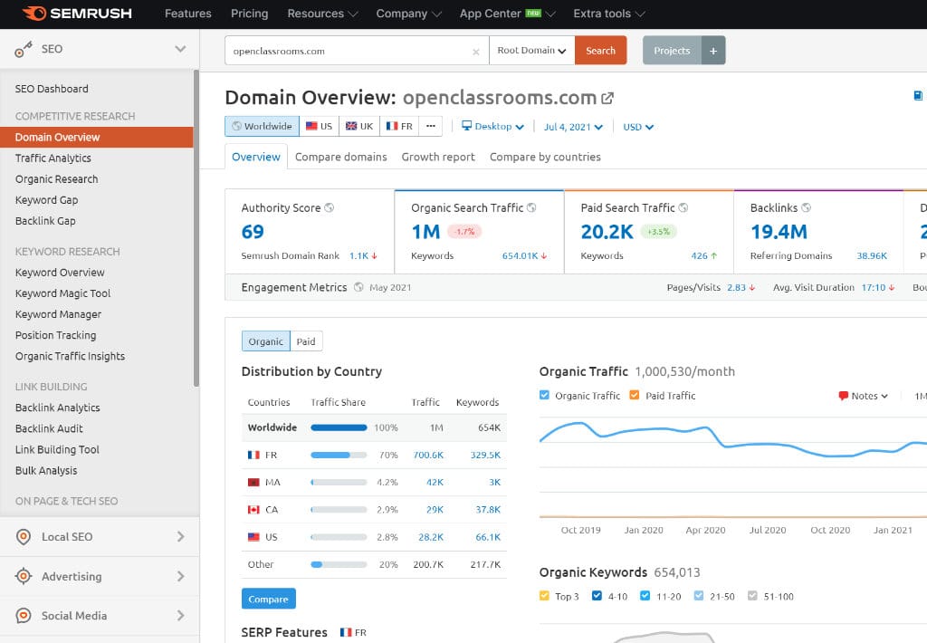Click the Backlinks info icon

tap(806, 207)
